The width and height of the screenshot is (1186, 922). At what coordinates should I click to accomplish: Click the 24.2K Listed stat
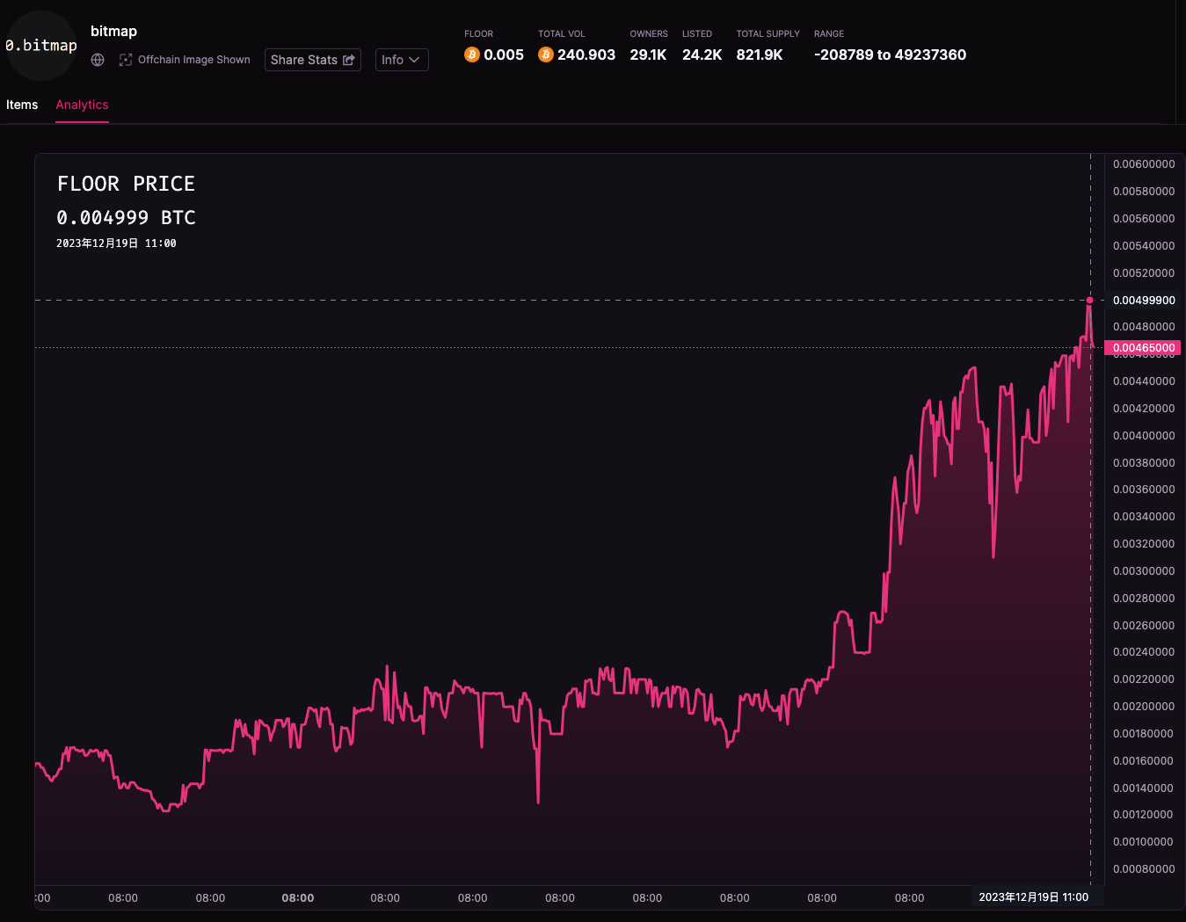coord(702,54)
